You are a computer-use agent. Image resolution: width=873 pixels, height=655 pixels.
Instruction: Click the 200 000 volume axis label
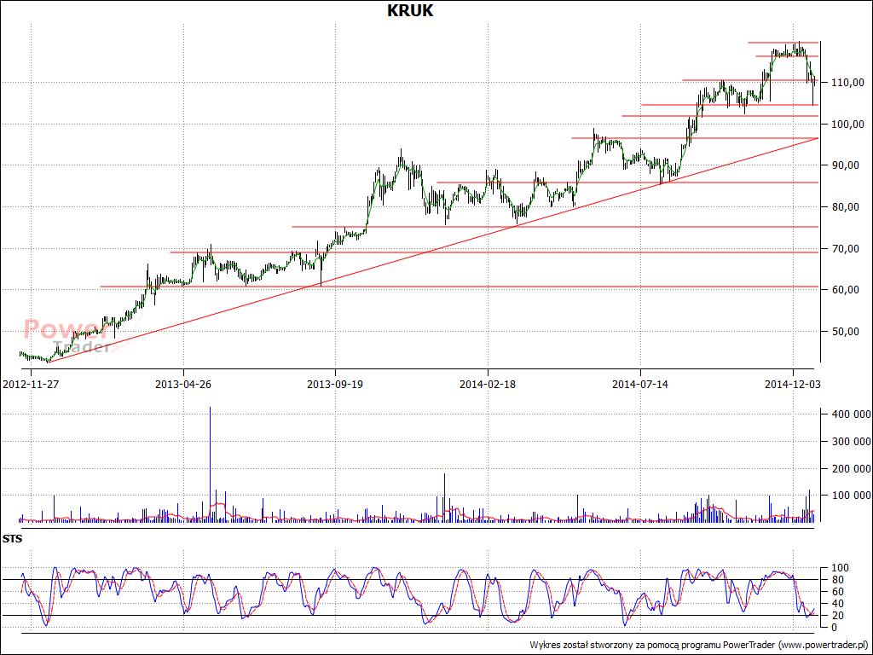(x=851, y=468)
